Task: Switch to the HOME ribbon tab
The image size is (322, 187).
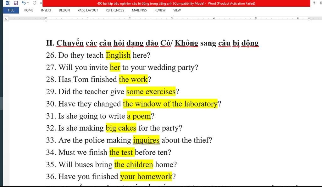Action: (x=28, y=10)
